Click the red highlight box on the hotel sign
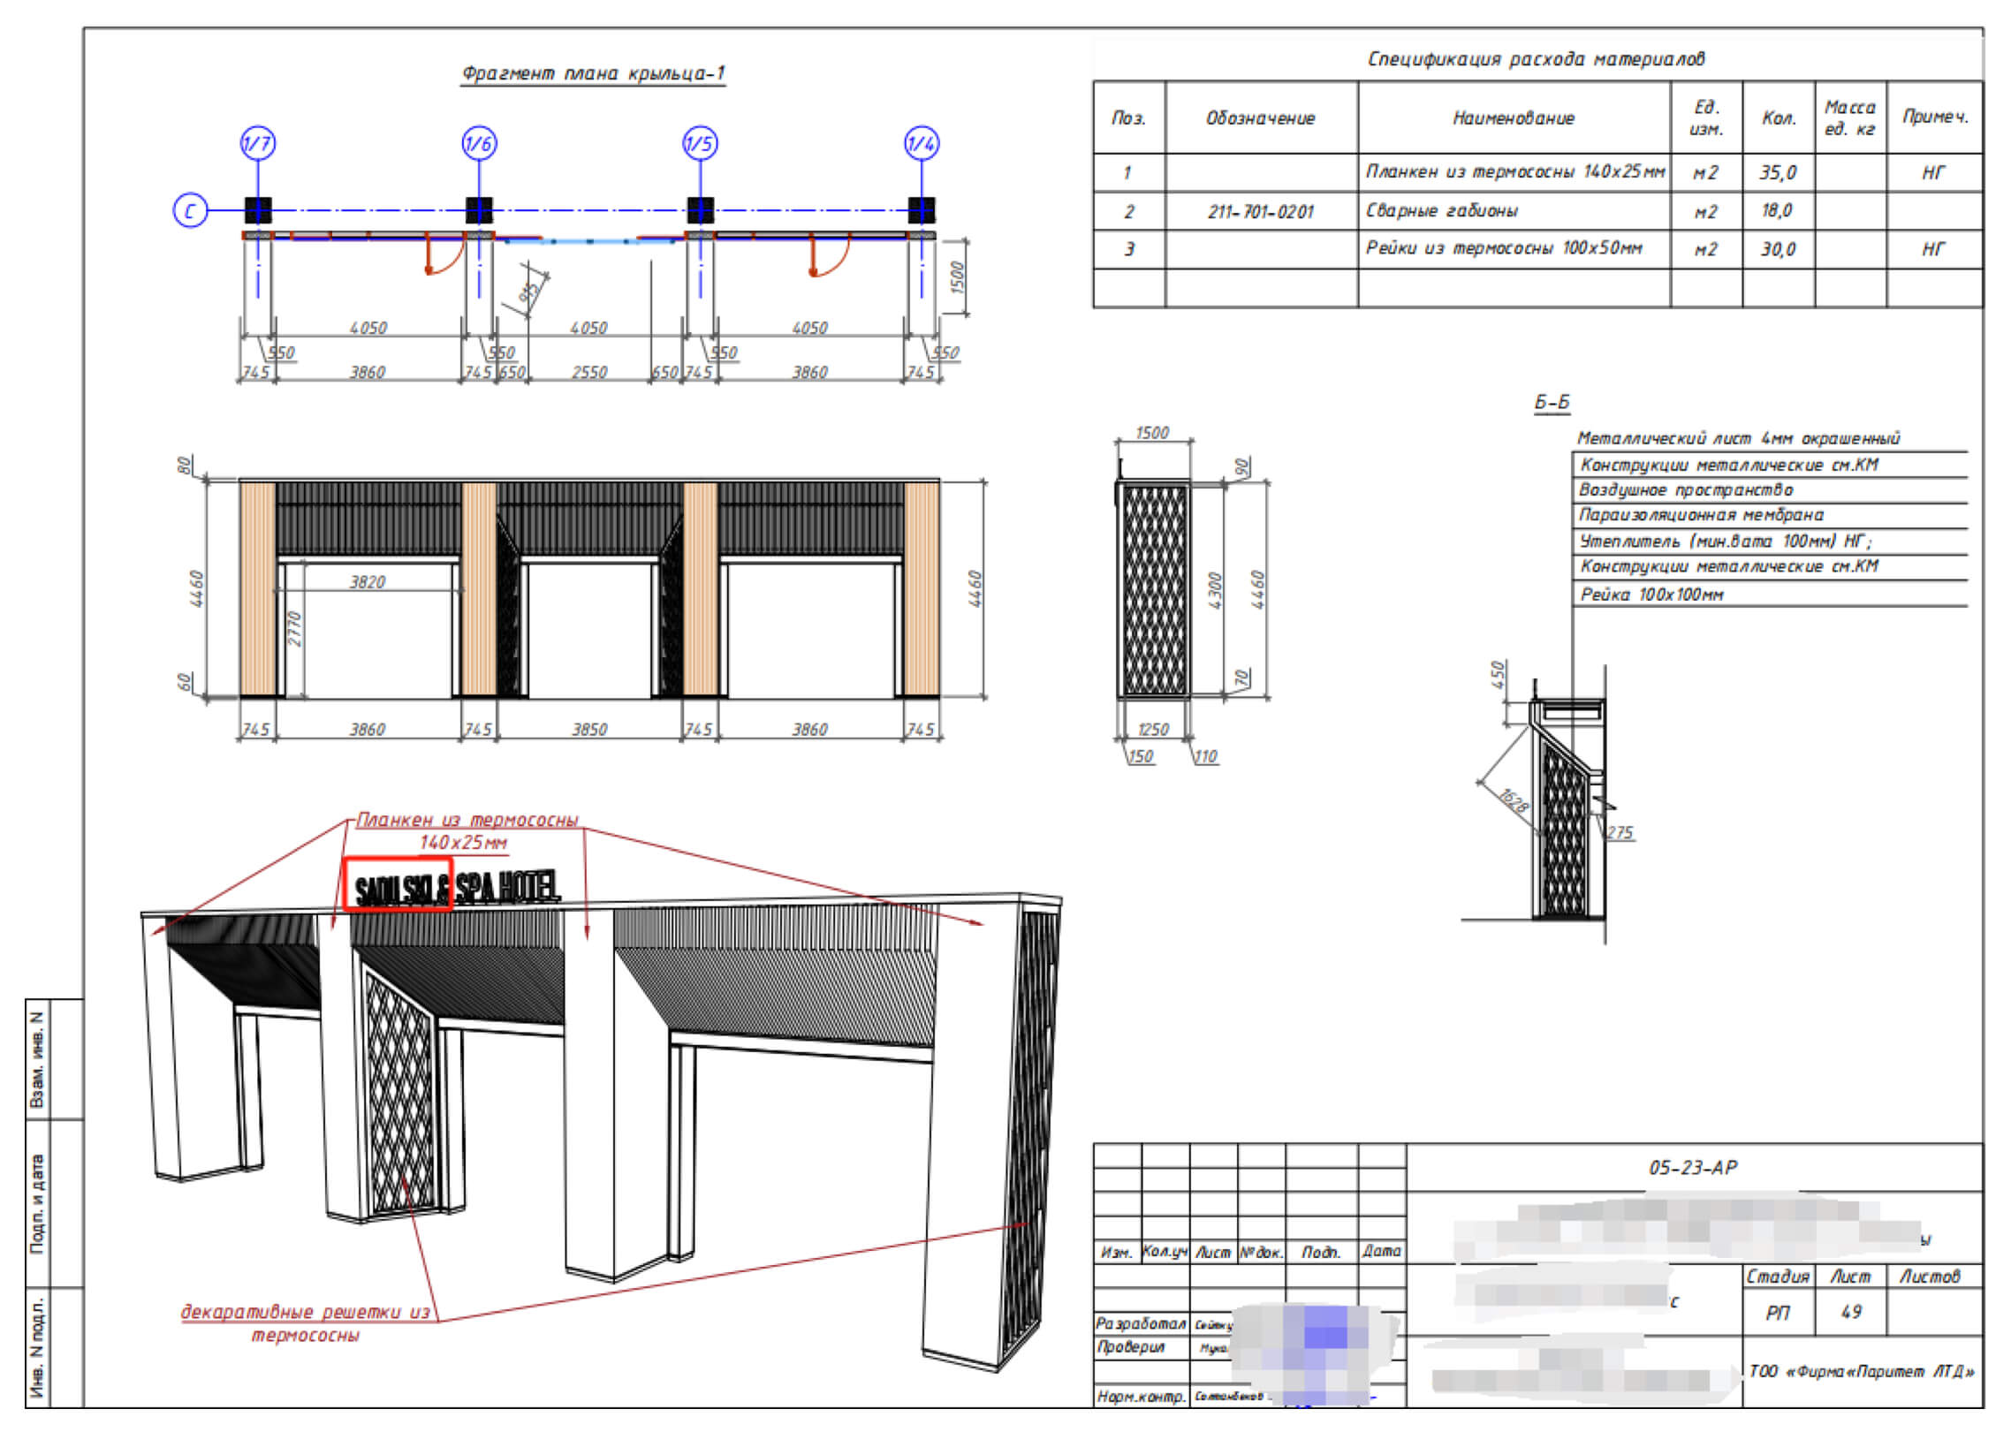 click(x=398, y=883)
